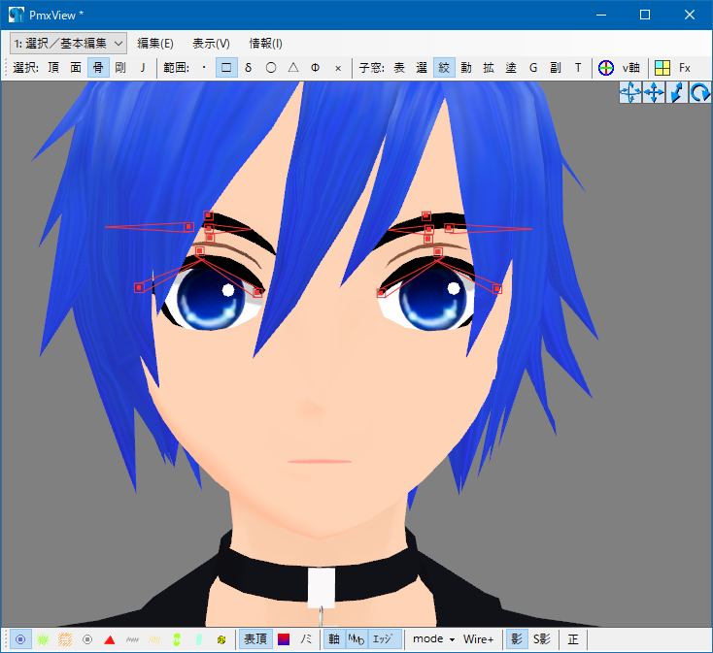Toggle orange hatched display icon
713x653 pixels.
(x=65, y=639)
